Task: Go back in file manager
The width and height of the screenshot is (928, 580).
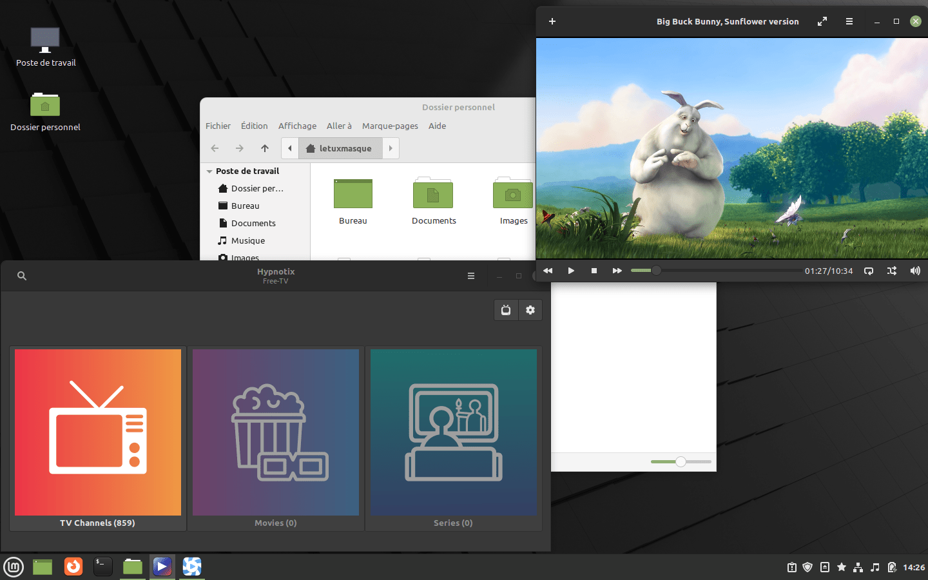Action: (215, 148)
